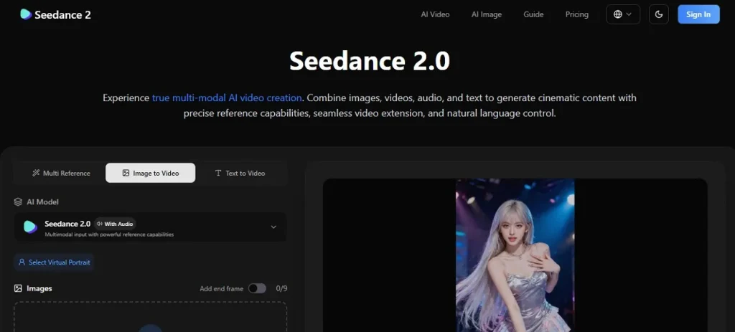
Task: Click the Seedance 2.0 main heading
Action: tap(370, 61)
